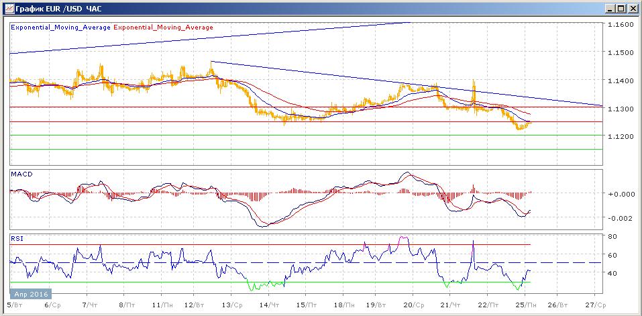Select the MACD indicator panel label
Viewport: 642px width, 316px height.
(21, 174)
